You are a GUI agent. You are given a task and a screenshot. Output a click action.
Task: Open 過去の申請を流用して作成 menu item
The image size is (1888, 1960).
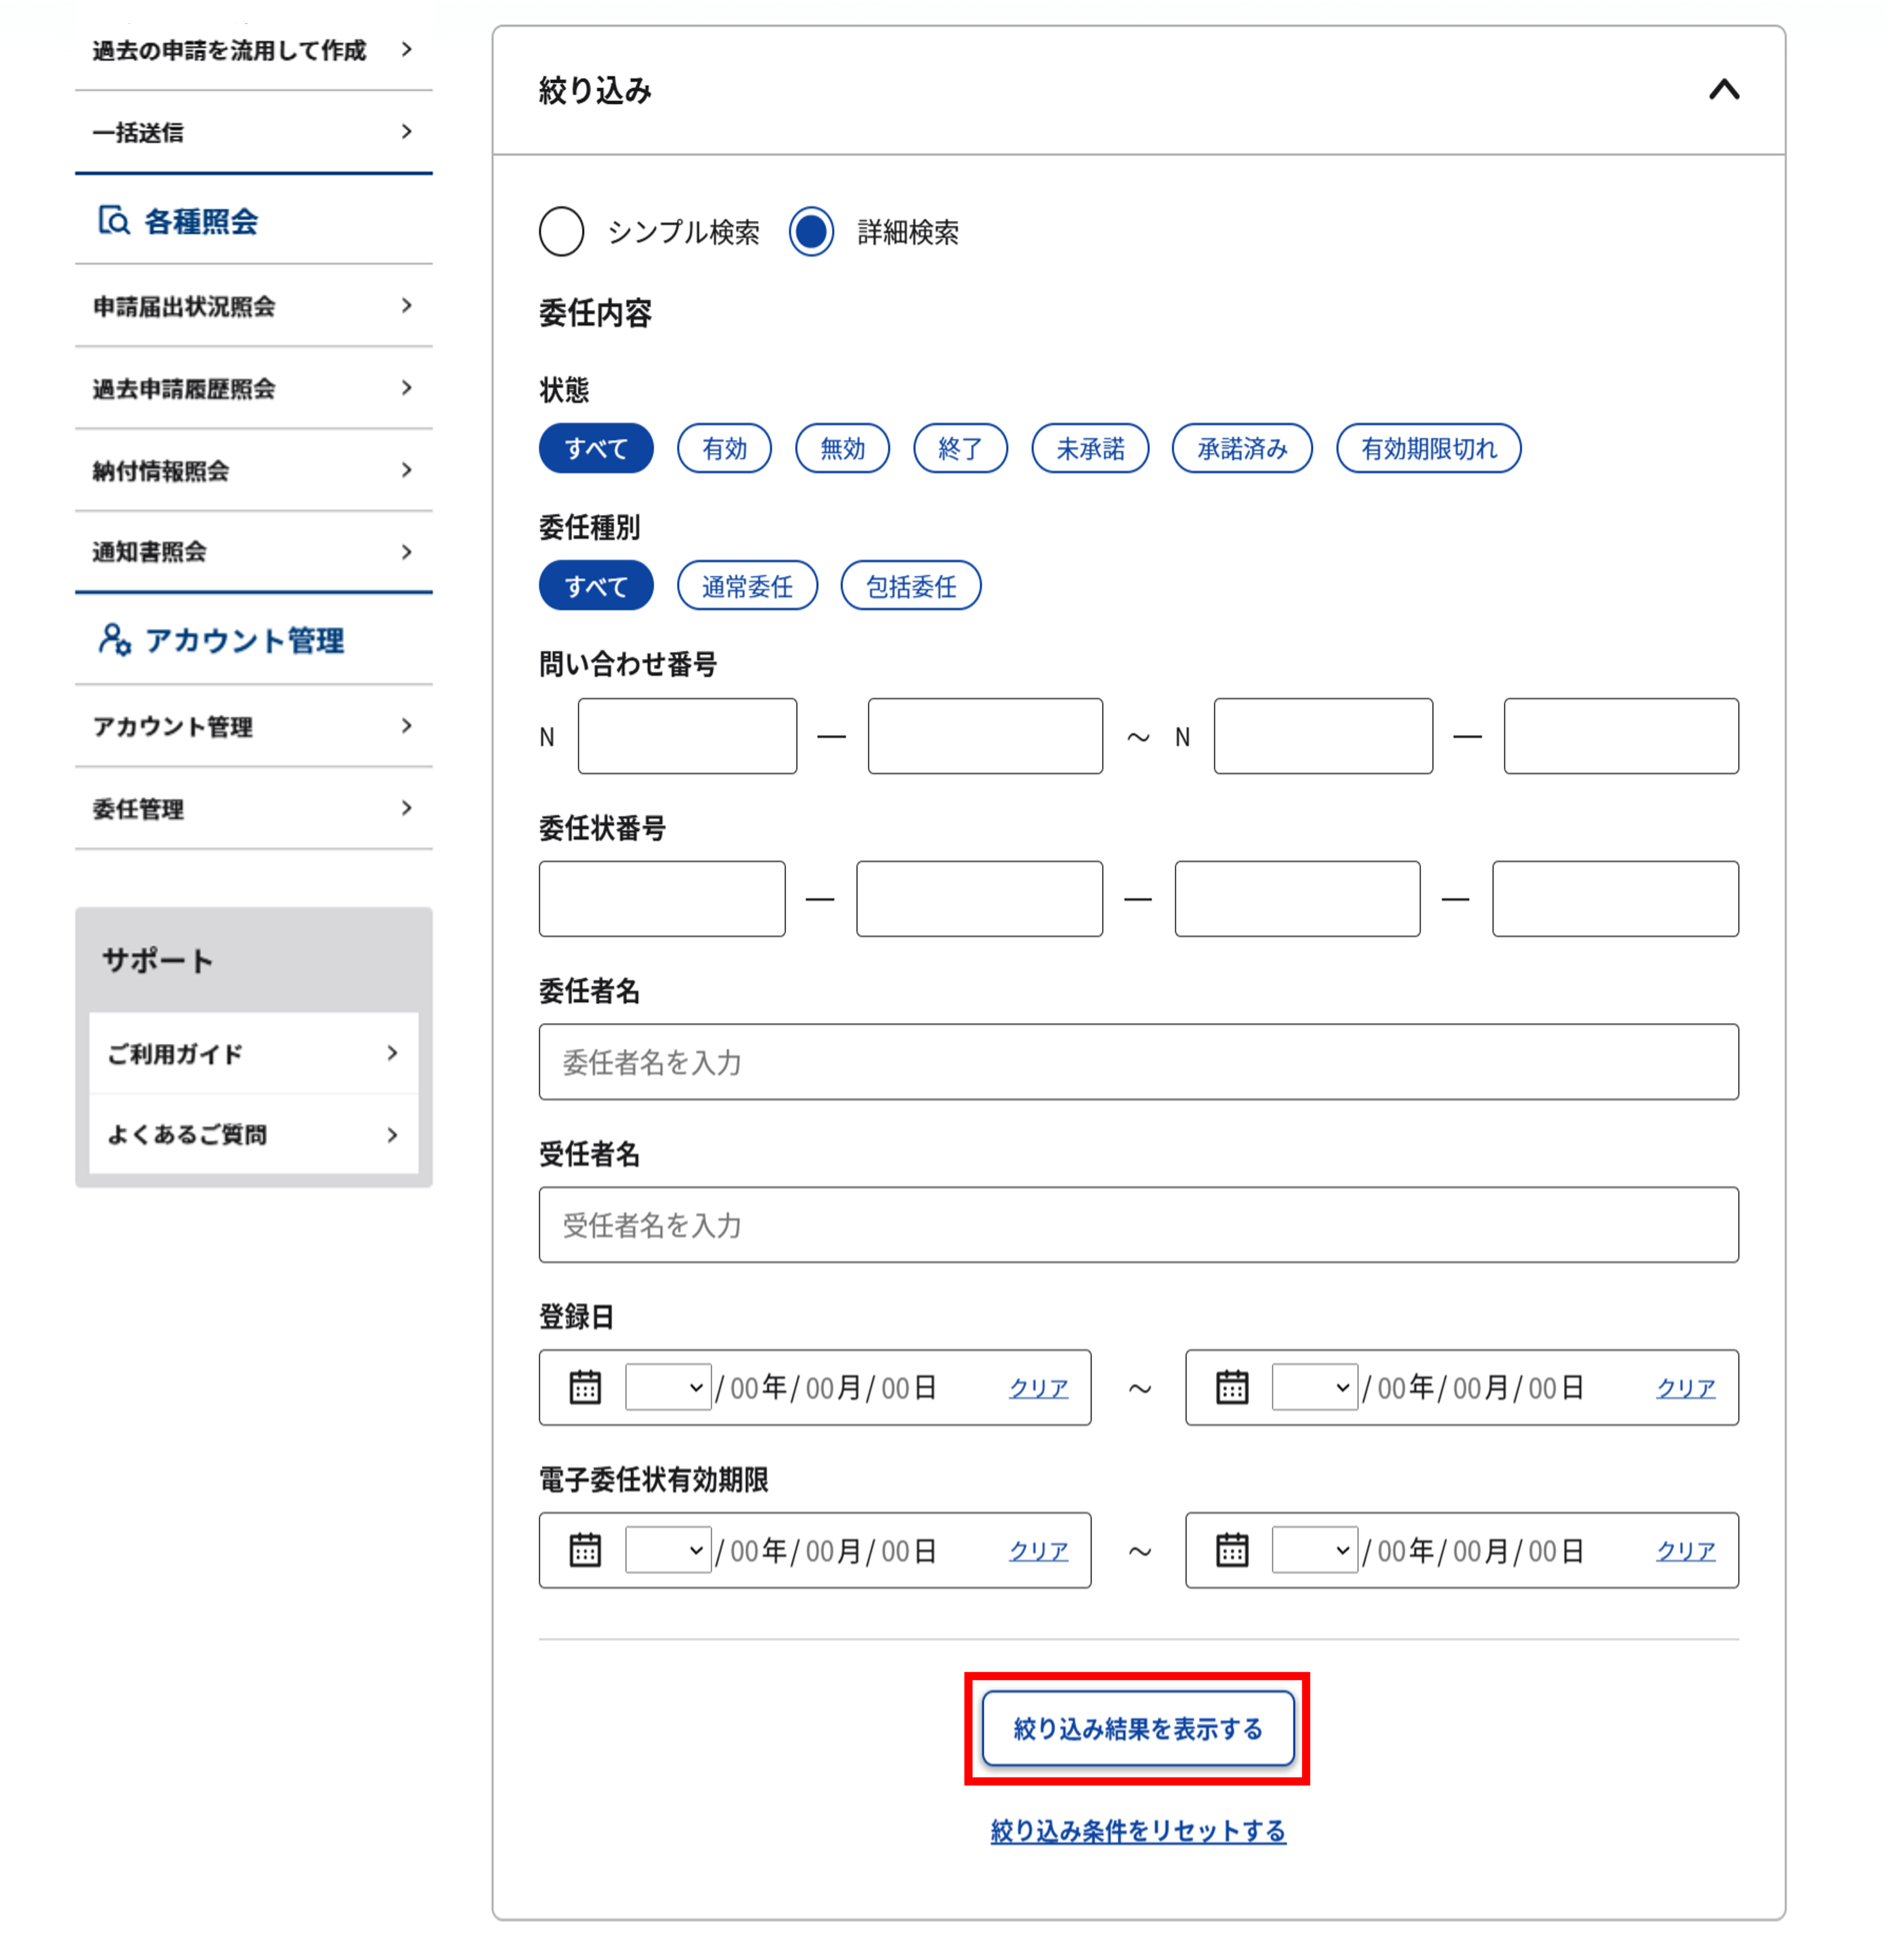coord(253,50)
